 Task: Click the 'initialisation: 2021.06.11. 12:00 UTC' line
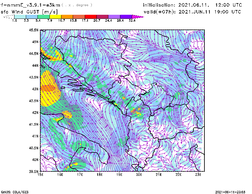click(192, 5)
